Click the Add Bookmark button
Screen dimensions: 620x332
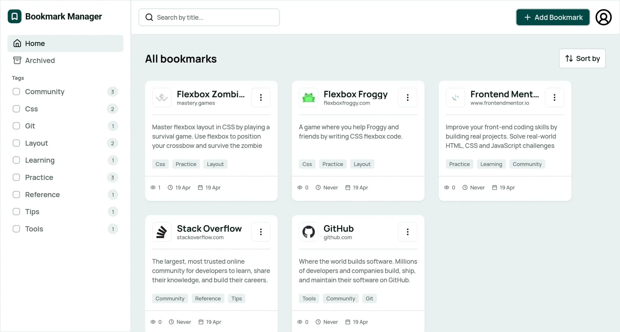tap(553, 17)
